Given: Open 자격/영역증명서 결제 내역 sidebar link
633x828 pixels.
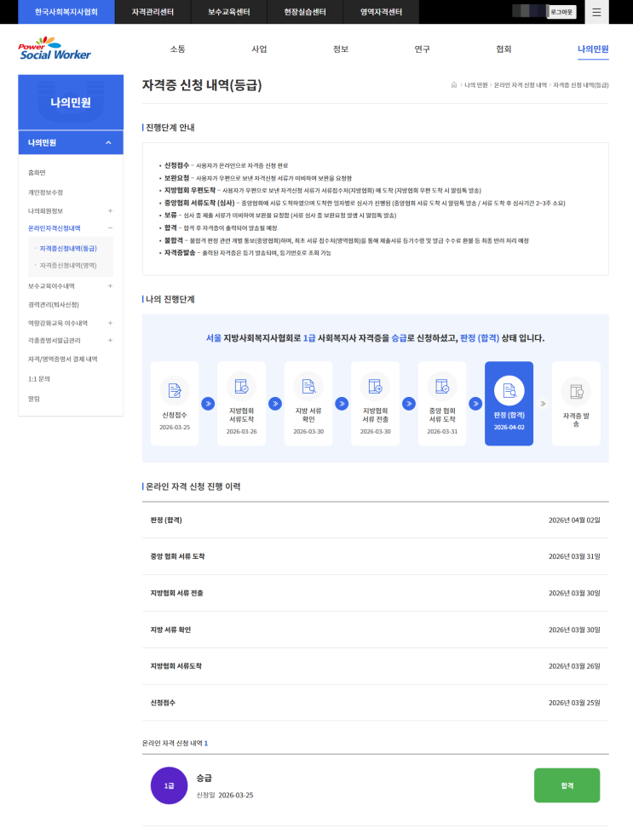Looking at the screenshot, I should click(x=63, y=359).
